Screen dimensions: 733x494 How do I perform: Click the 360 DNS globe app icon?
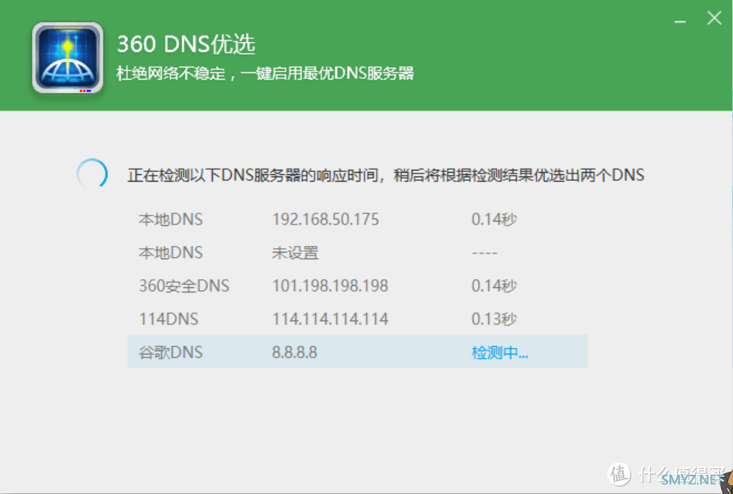[67, 58]
